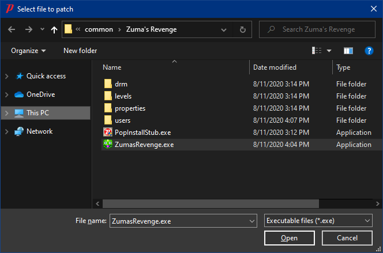Click the Open button
Image resolution: width=383 pixels, height=253 pixels.
click(289, 238)
